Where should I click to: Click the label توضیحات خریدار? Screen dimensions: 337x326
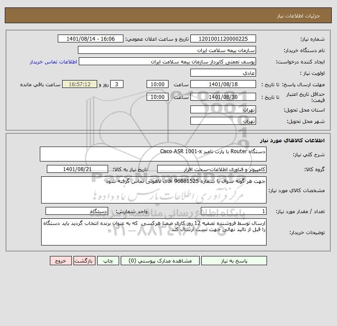(x=307, y=232)
